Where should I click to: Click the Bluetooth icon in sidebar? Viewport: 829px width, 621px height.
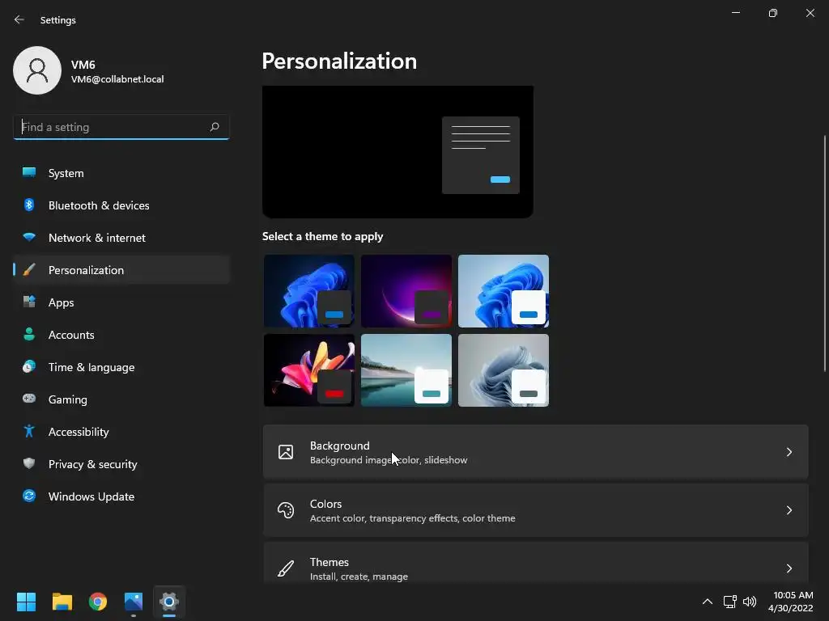pyautogui.click(x=29, y=205)
